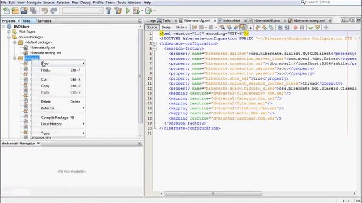The width and height of the screenshot is (362, 203).
Task: Click the Source view button
Action: tap(152, 27)
